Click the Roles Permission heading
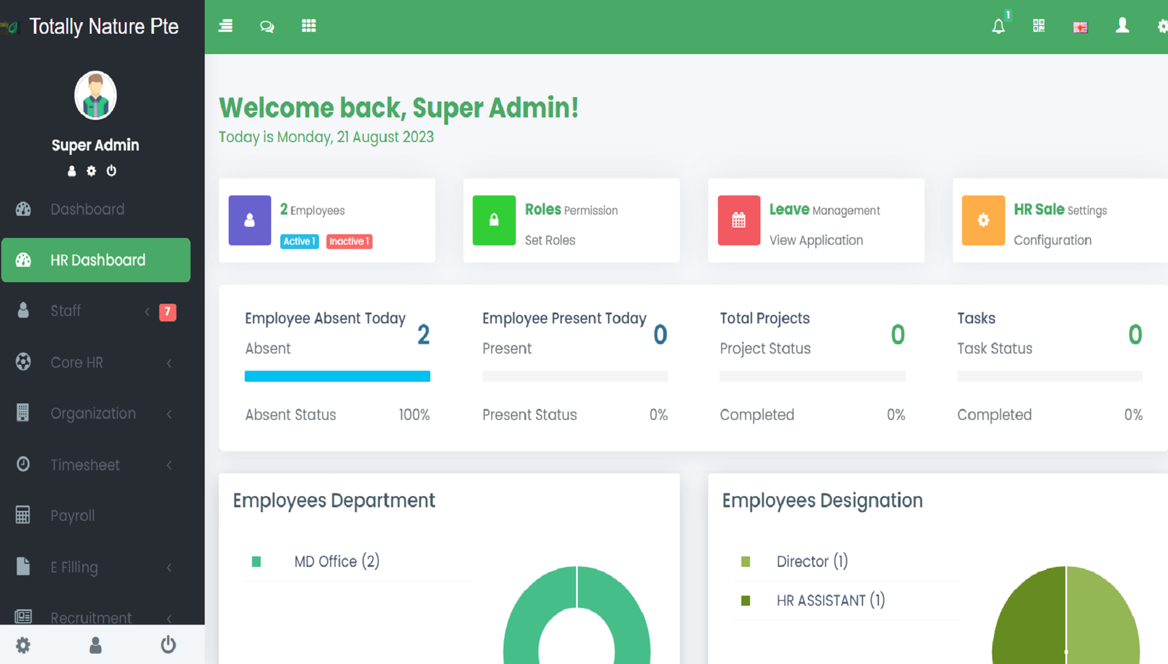Viewport: 1168px width, 664px height. 571,210
